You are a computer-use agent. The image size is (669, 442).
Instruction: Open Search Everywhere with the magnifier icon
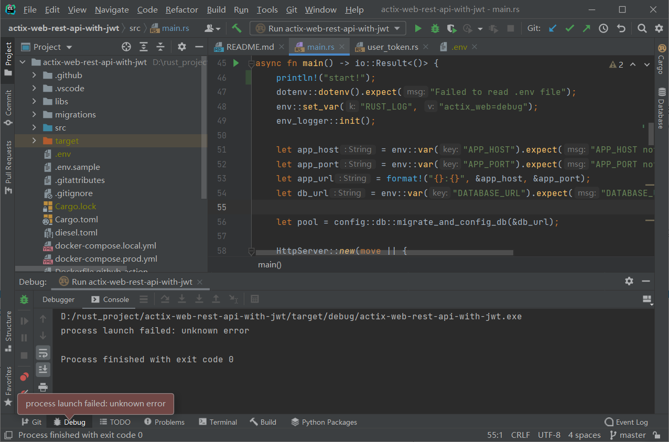[x=642, y=28]
